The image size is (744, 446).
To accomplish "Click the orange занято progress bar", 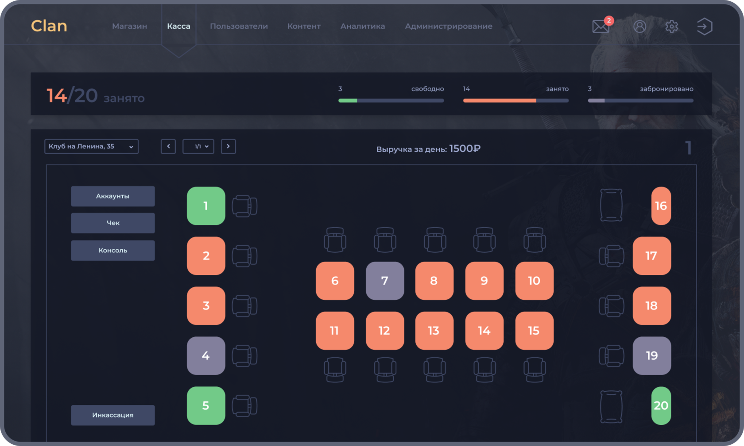I will (516, 101).
